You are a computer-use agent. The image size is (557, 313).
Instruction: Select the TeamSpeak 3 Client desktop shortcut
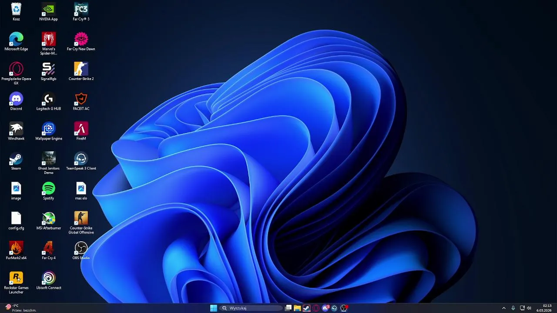(x=81, y=161)
